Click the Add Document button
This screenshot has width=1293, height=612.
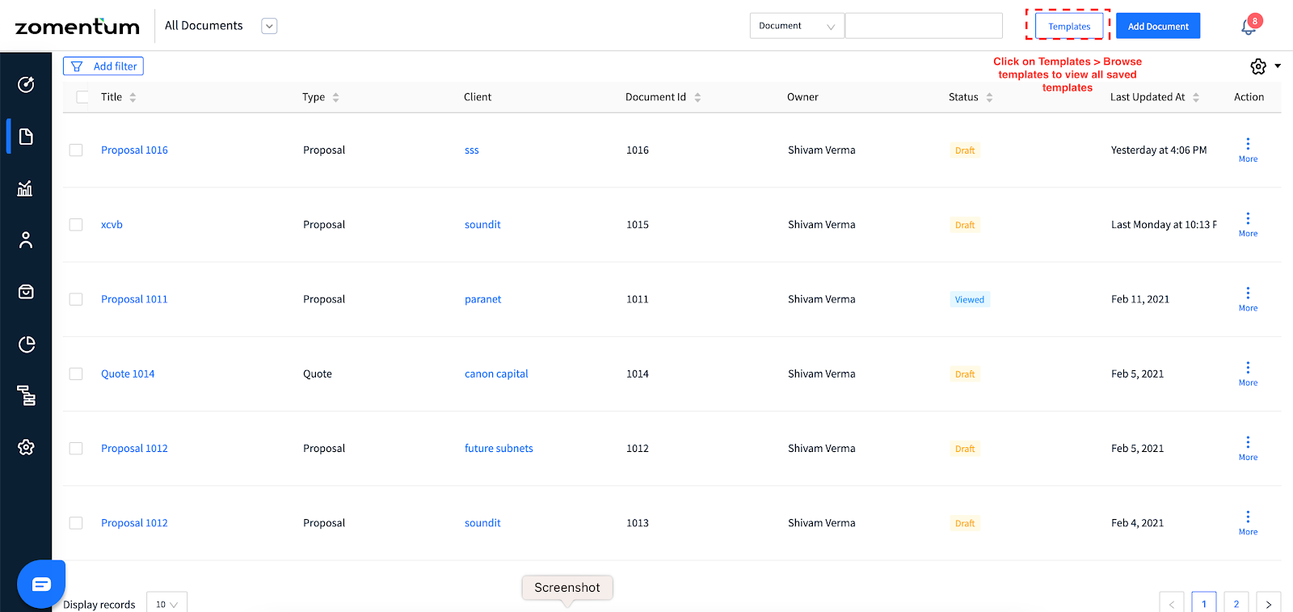pos(1158,26)
